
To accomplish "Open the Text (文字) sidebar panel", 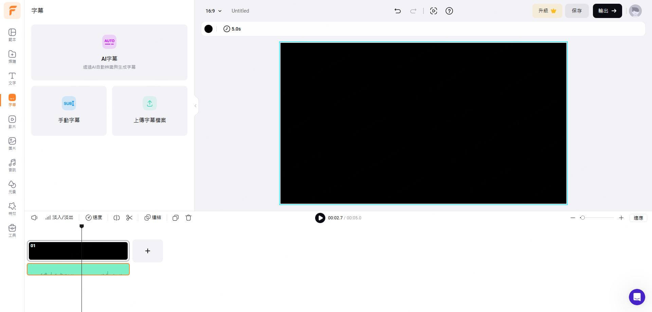I will (x=12, y=78).
